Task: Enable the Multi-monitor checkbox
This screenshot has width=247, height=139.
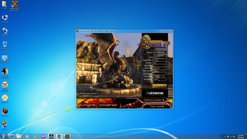Action: point(153,71)
